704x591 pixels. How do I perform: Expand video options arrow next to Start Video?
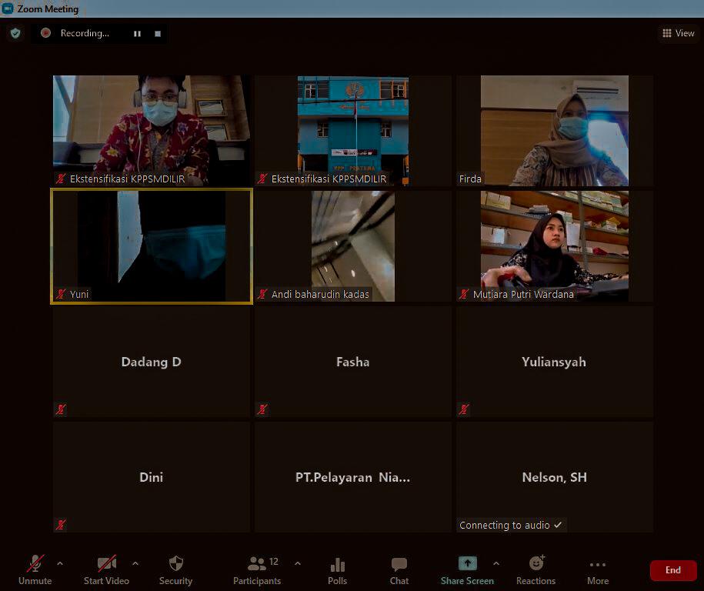point(135,563)
